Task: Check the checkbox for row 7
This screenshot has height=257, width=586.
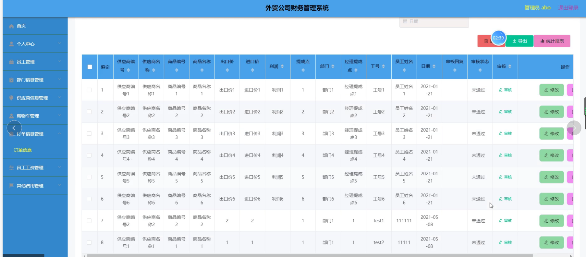Action: click(89, 221)
